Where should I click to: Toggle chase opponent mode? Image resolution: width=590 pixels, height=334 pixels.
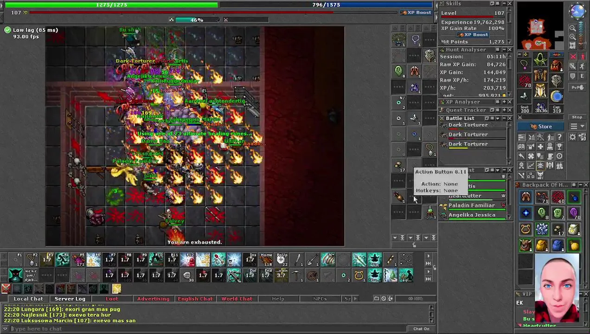click(x=582, y=66)
